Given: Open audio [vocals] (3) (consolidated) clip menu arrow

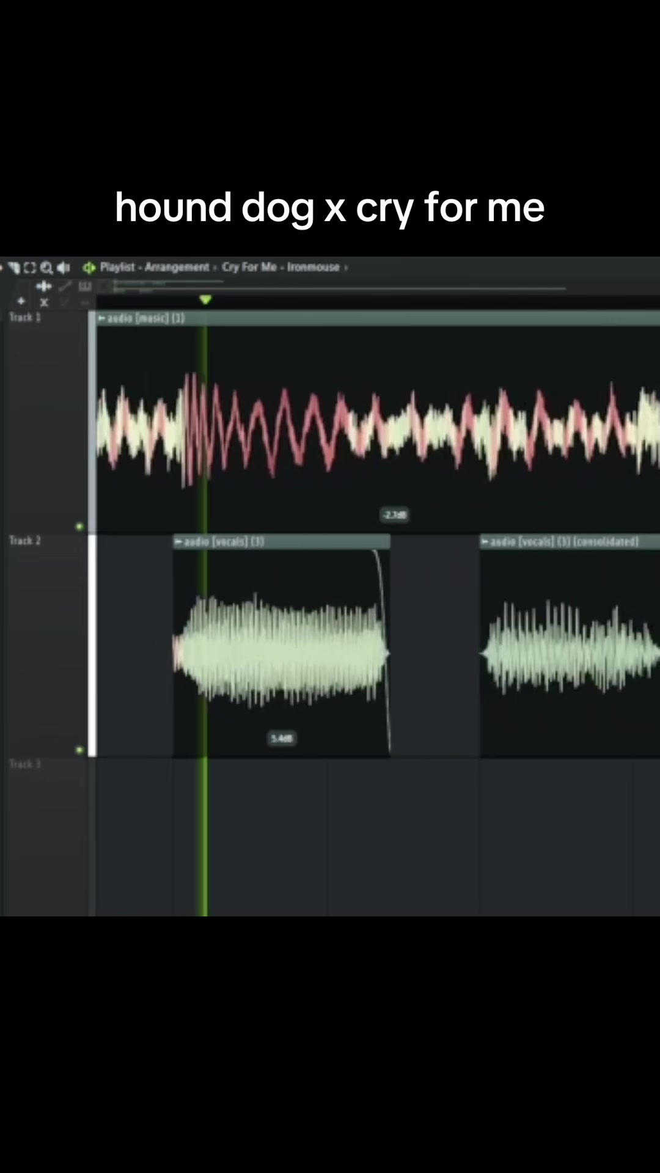Looking at the screenshot, I should point(485,542).
